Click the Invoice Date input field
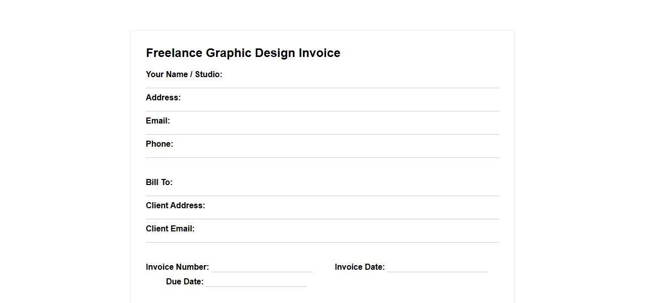 [437, 267]
